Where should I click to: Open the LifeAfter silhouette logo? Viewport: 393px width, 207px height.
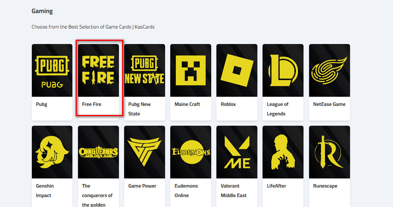pyautogui.click(x=283, y=152)
